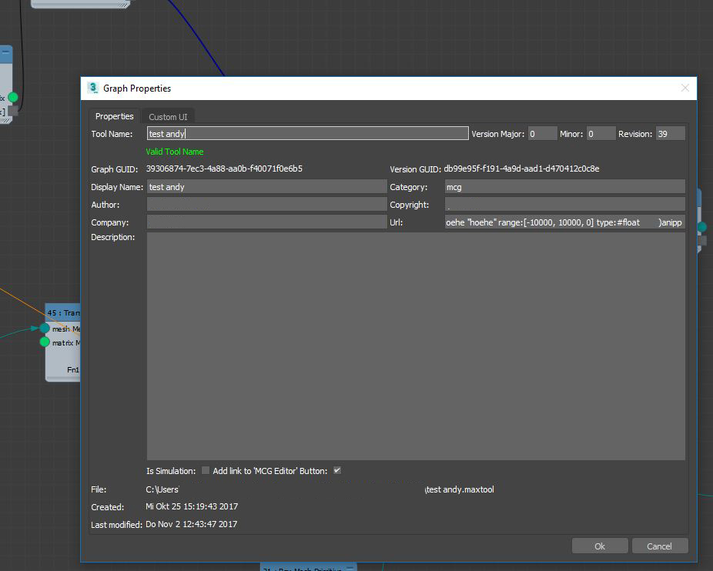Select the Box Mesh Primitive node title
The height and width of the screenshot is (571, 713).
click(308, 568)
